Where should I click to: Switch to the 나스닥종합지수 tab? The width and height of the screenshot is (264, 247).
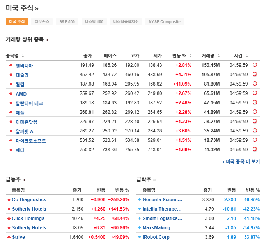pos(126,21)
